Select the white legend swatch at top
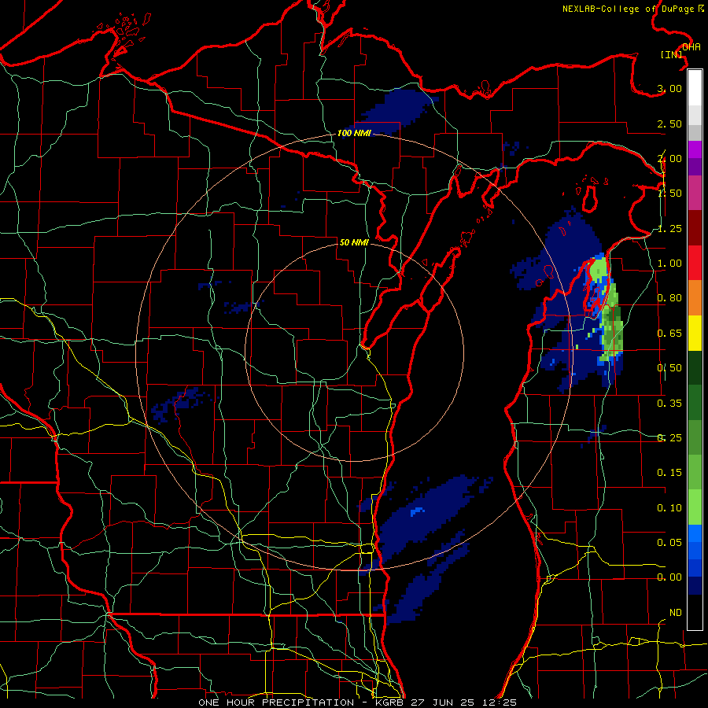 pos(695,88)
